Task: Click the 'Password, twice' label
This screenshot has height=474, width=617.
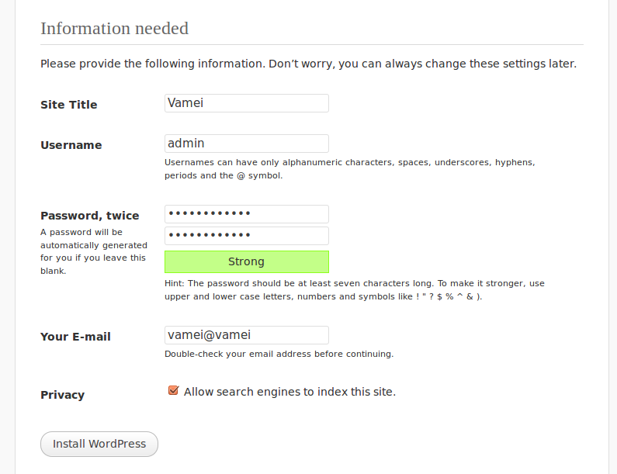Action: coord(90,216)
